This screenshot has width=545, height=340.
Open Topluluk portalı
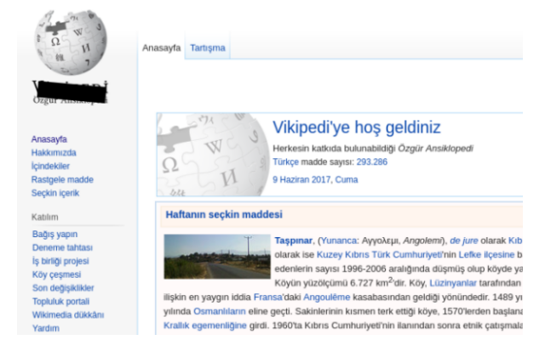point(60,302)
